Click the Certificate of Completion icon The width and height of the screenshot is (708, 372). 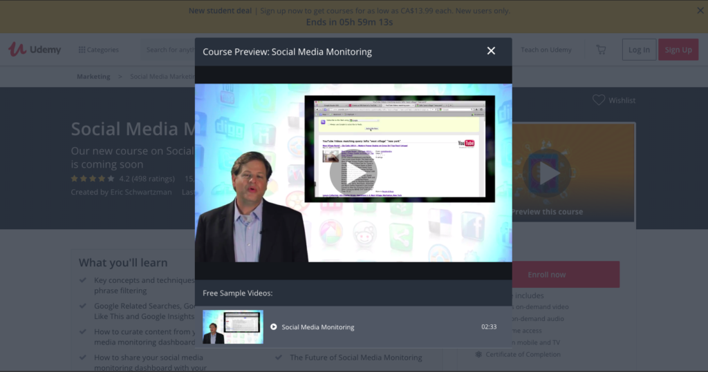point(478,355)
